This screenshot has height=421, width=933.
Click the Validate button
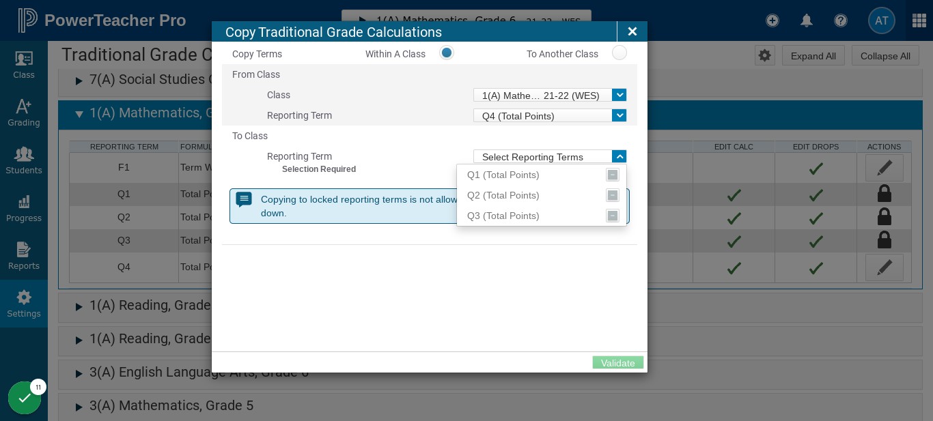pyautogui.click(x=618, y=362)
